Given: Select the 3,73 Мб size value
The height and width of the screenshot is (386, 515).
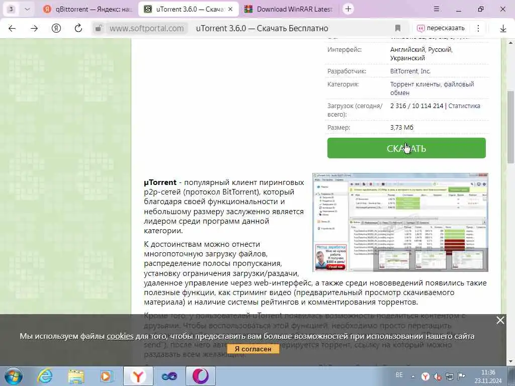Looking at the screenshot, I should tap(402, 127).
